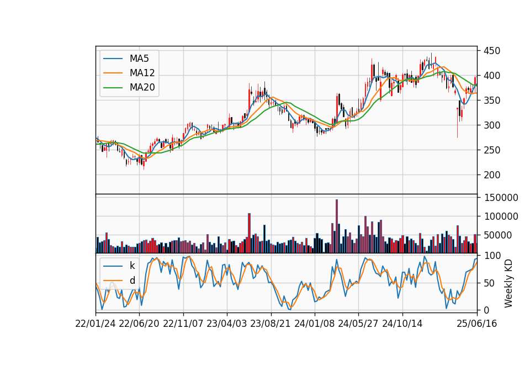Click the 50000 volume axis label
Image resolution: width=530 pixels, height=381 pixels.
tap(498, 235)
